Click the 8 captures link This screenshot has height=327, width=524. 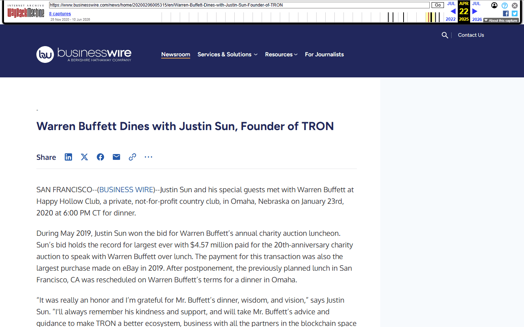(60, 14)
